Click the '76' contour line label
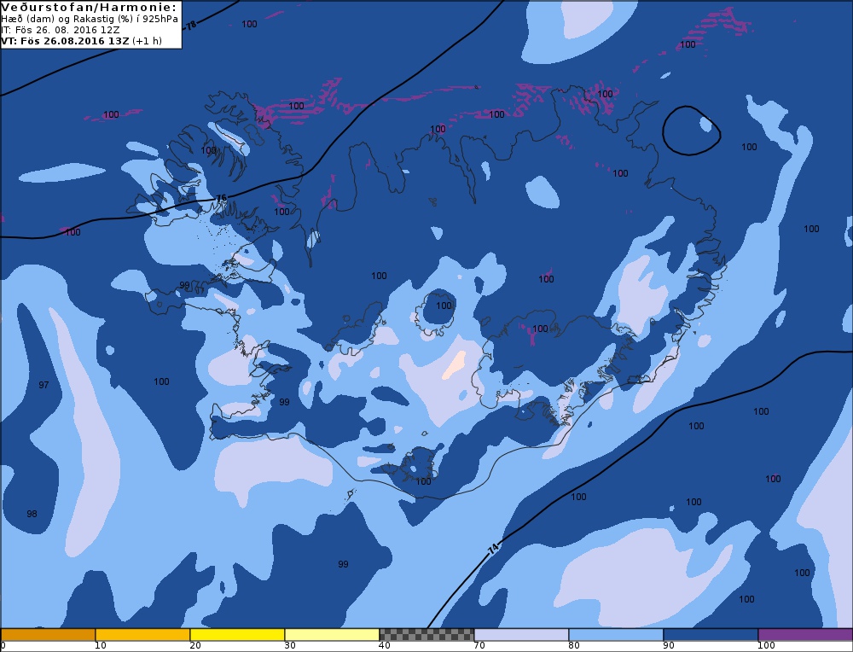This screenshot has width=853, height=652. [x=221, y=199]
